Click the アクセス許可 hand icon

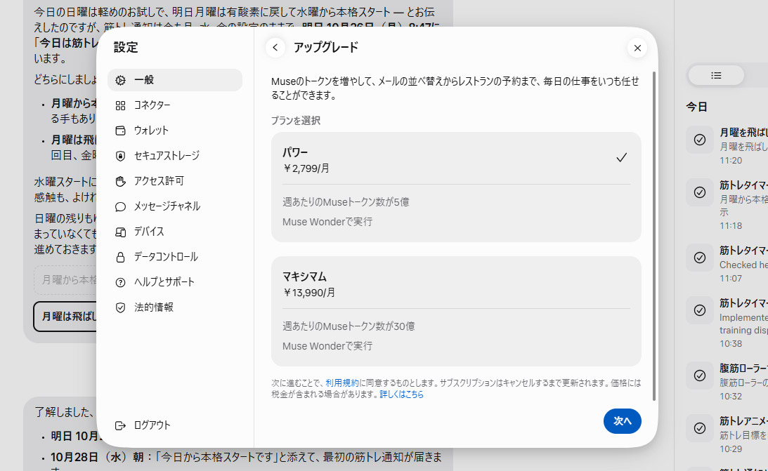pyautogui.click(x=120, y=182)
